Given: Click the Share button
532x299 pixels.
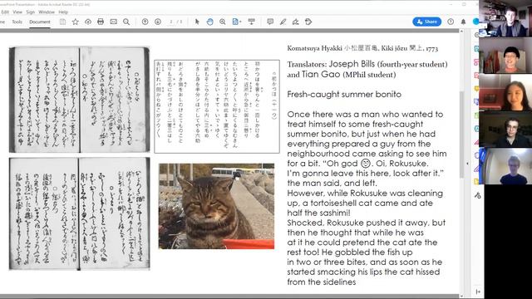Looking at the screenshot, I should [426, 22].
